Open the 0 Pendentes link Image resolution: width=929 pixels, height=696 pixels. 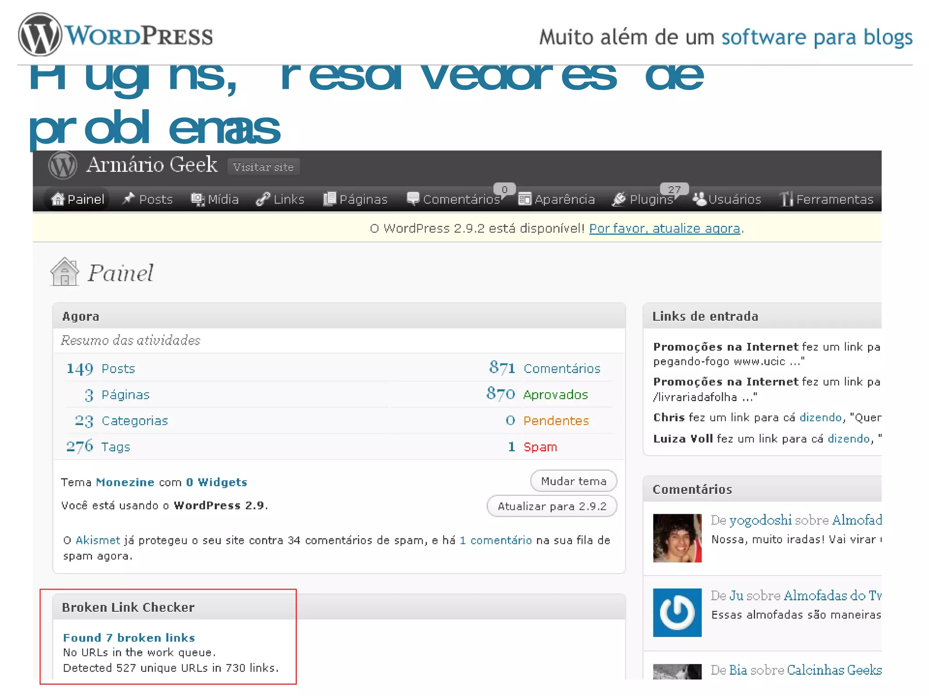(x=547, y=420)
